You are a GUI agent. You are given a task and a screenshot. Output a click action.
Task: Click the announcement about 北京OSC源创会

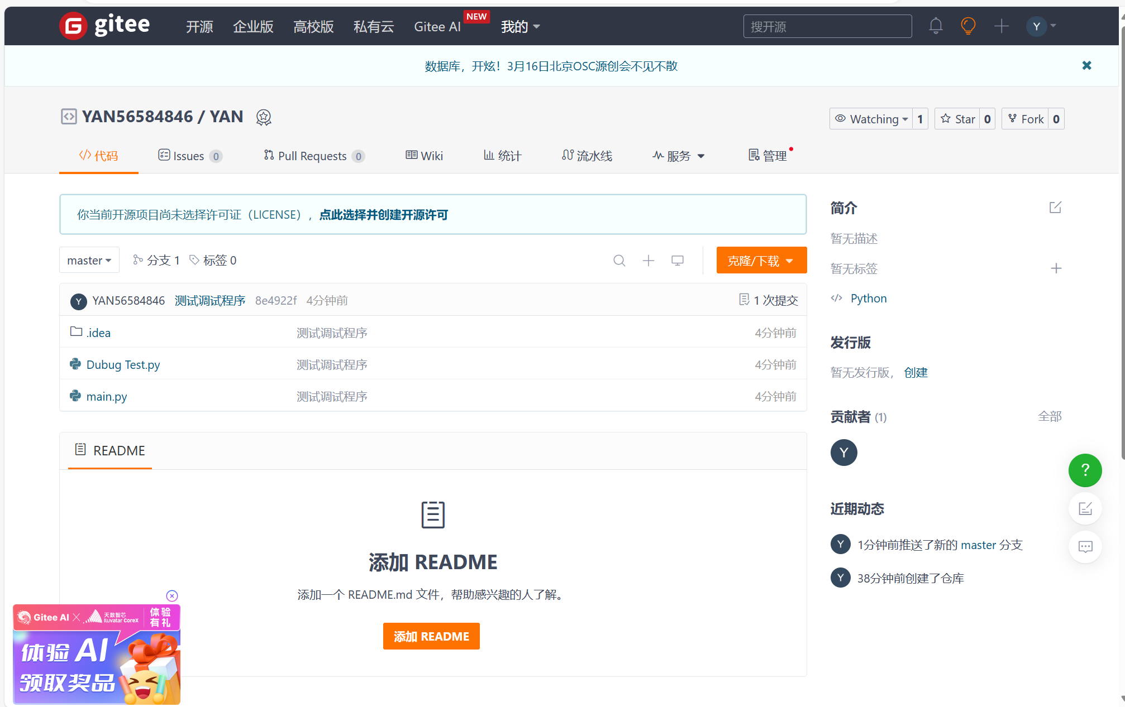[551, 66]
